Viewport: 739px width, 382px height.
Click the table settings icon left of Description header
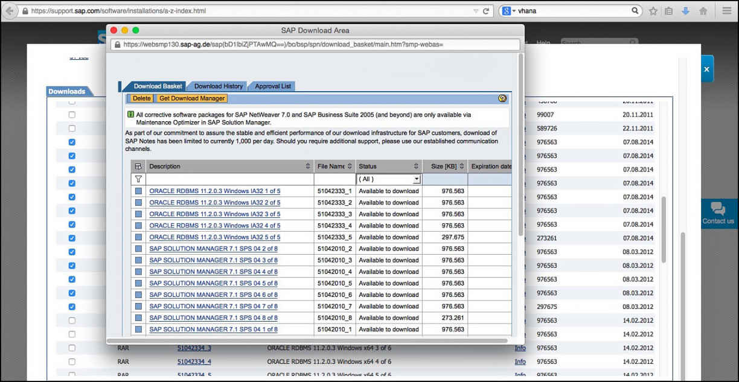[138, 167]
